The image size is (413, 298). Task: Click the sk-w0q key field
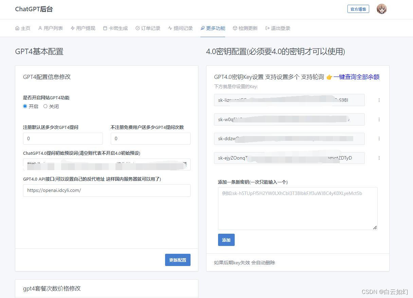[x=289, y=119]
